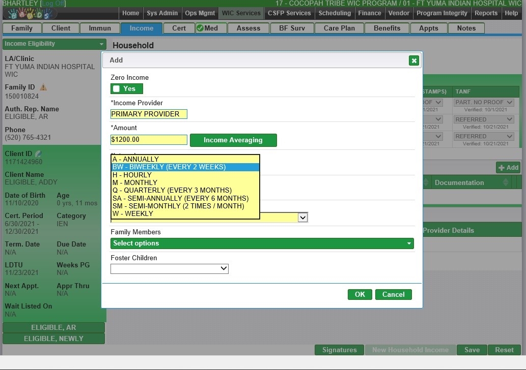Click the pencil icon beside Client ID
The image size is (526, 370).
[x=39, y=153]
